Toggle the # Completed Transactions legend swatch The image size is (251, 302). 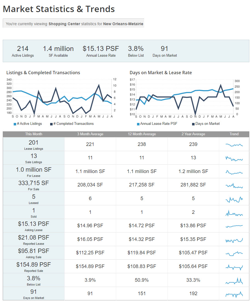(51, 124)
